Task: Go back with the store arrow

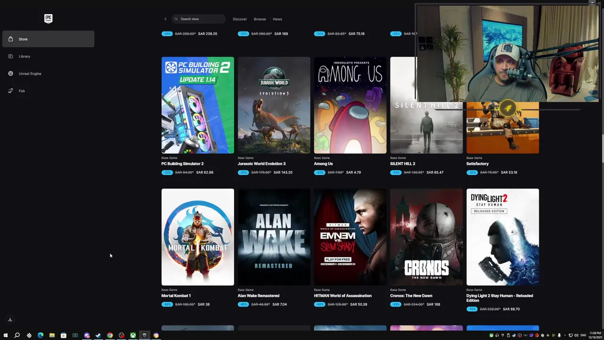Action: click(x=165, y=19)
